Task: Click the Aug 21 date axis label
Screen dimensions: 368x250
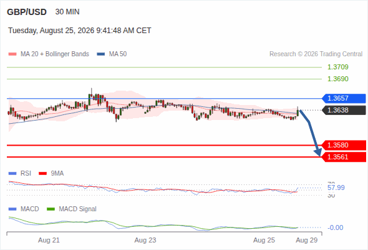Action: coord(49,241)
